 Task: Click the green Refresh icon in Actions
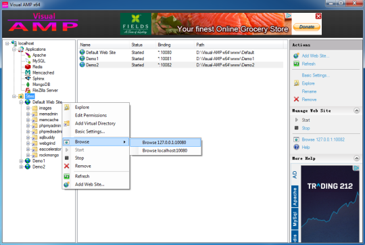click(296, 64)
